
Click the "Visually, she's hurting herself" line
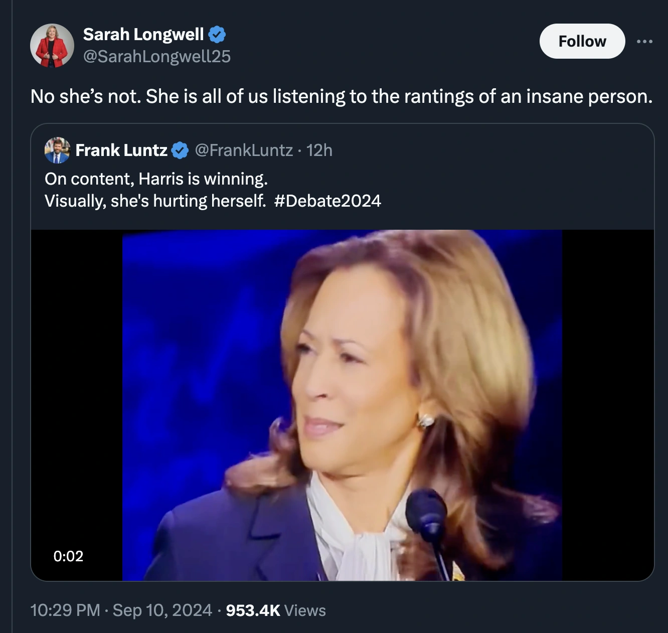155,201
